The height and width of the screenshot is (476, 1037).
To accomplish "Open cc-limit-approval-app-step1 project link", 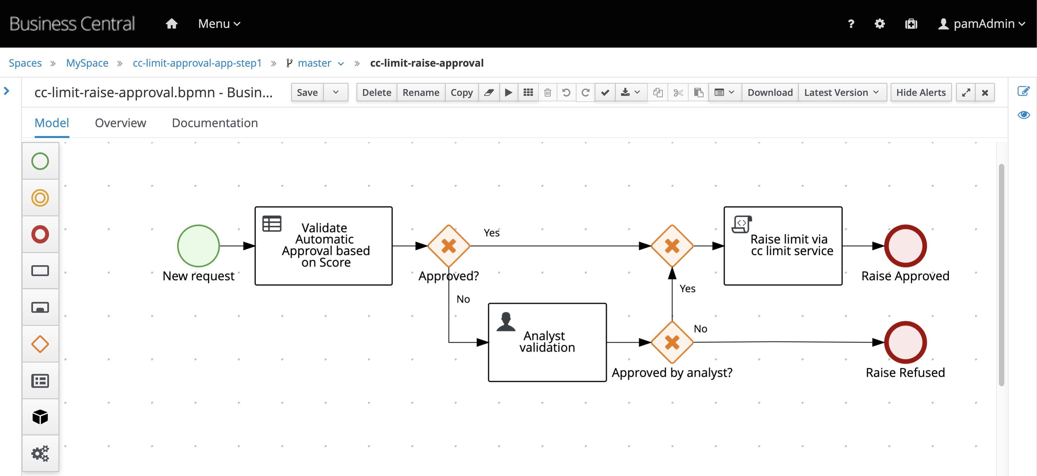I will 197,63.
